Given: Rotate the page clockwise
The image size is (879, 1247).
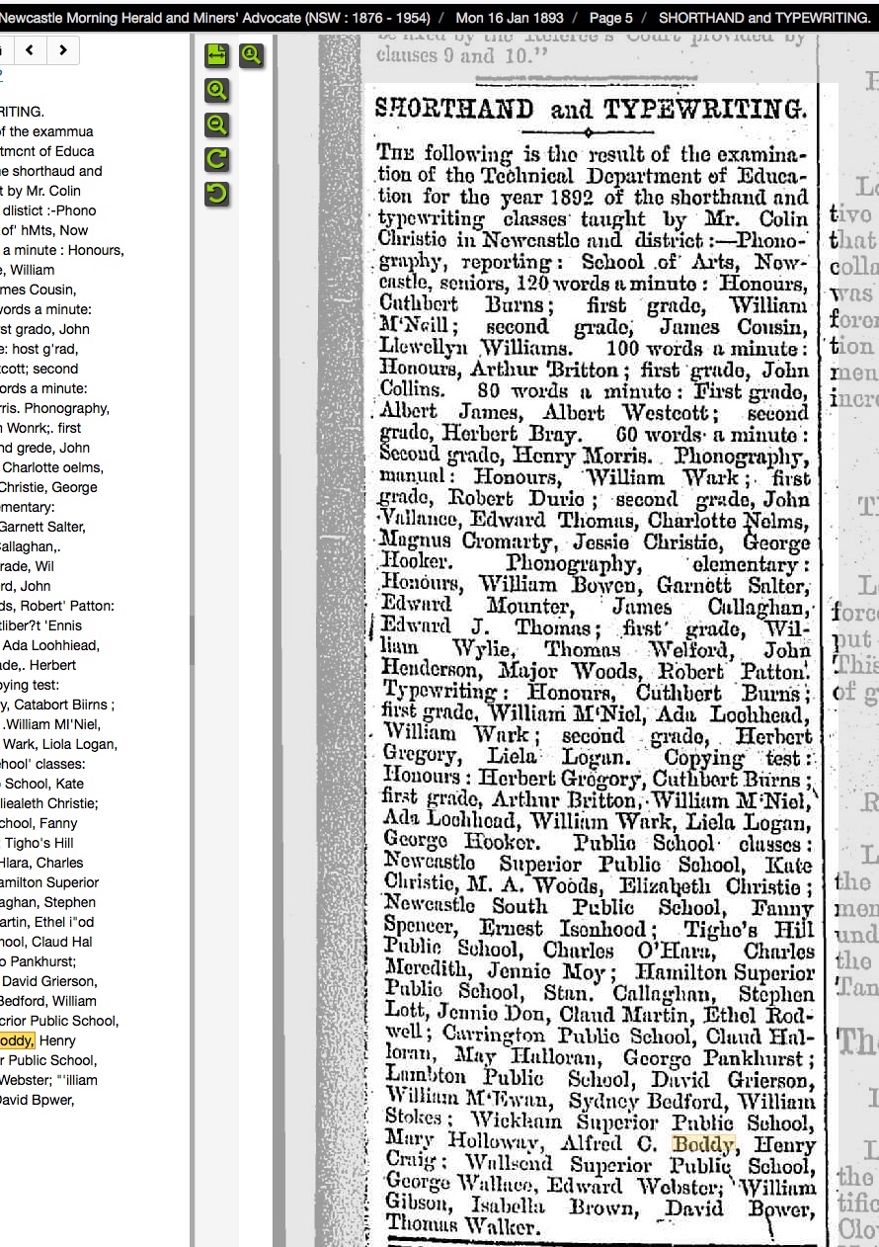Looking at the screenshot, I should tap(217, 159).
